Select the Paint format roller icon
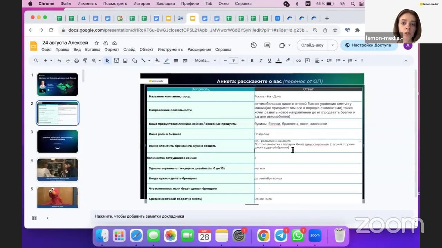 point(85,61)
